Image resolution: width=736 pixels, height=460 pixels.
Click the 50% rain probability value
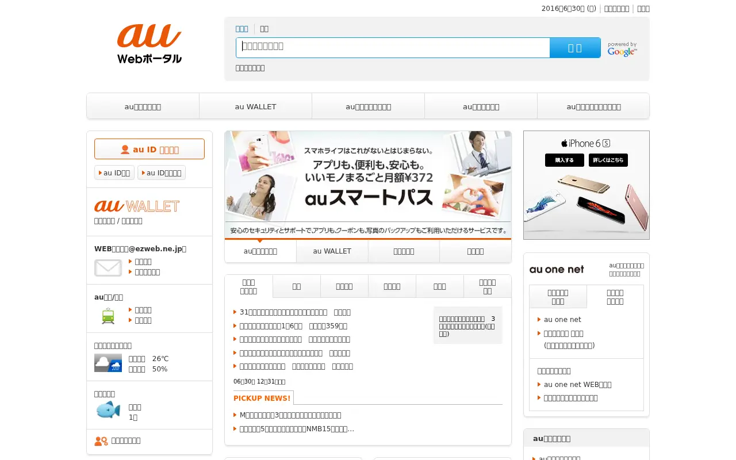[x=160, y=369]
